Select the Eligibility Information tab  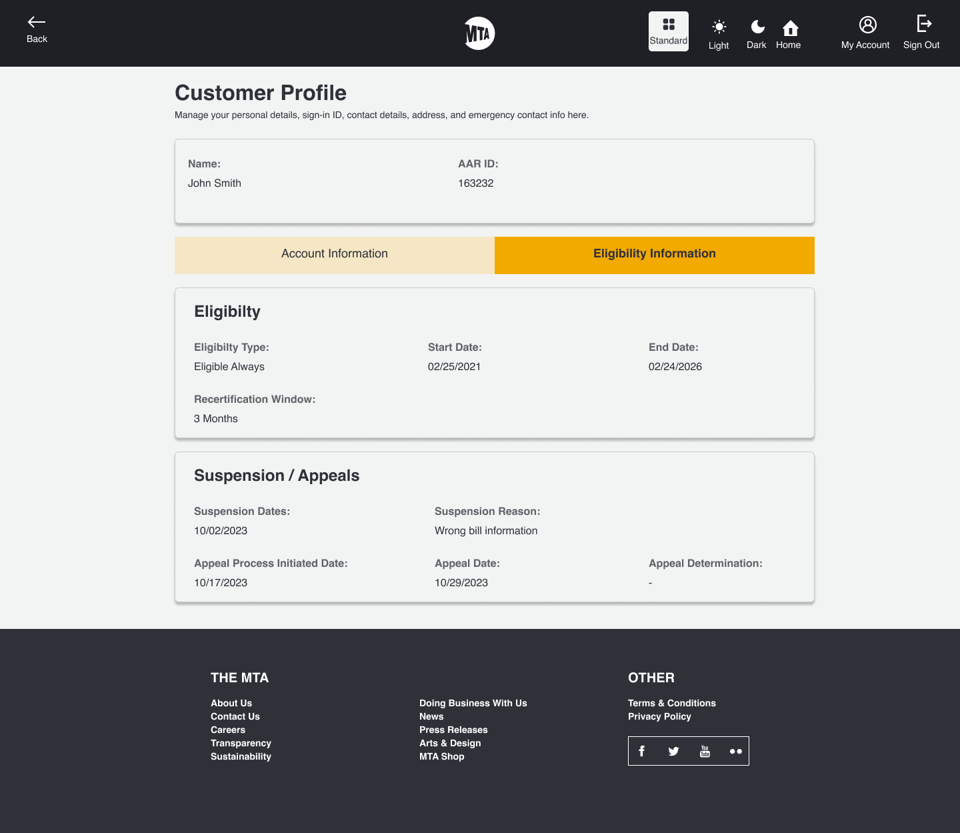tap(654, 254)
